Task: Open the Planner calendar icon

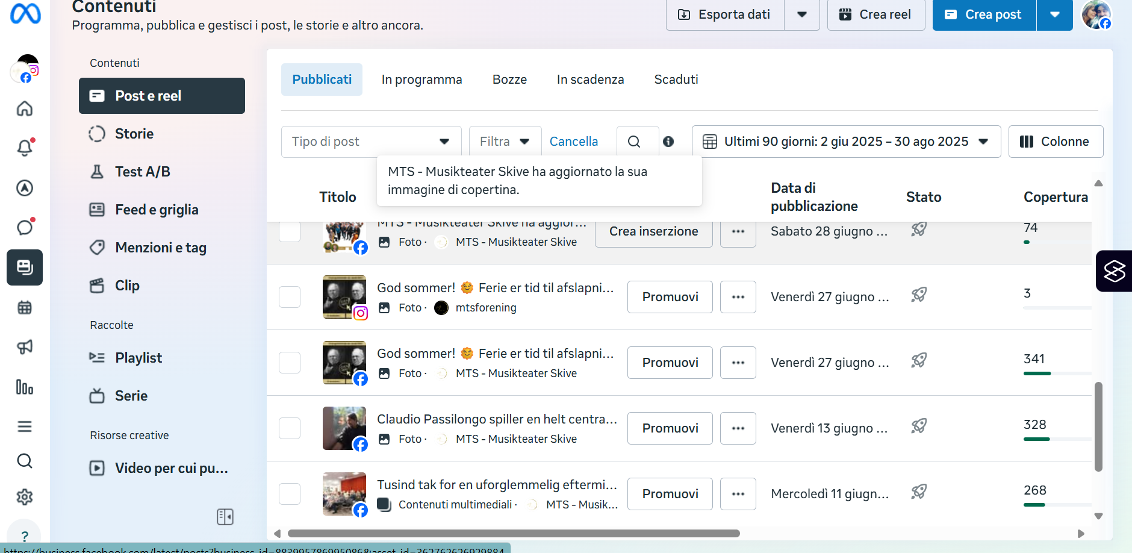Action: [25, 307]
